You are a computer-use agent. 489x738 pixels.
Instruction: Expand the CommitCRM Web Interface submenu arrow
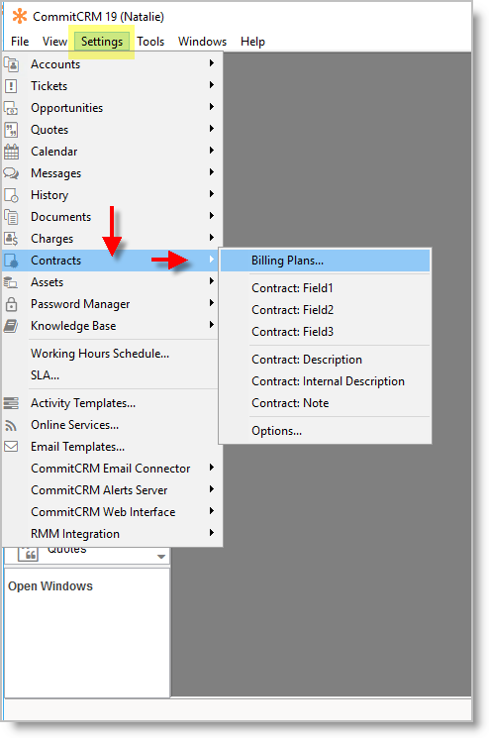click(x=212, y=511)
